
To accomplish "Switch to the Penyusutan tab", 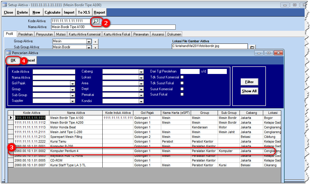I will 44,34.
